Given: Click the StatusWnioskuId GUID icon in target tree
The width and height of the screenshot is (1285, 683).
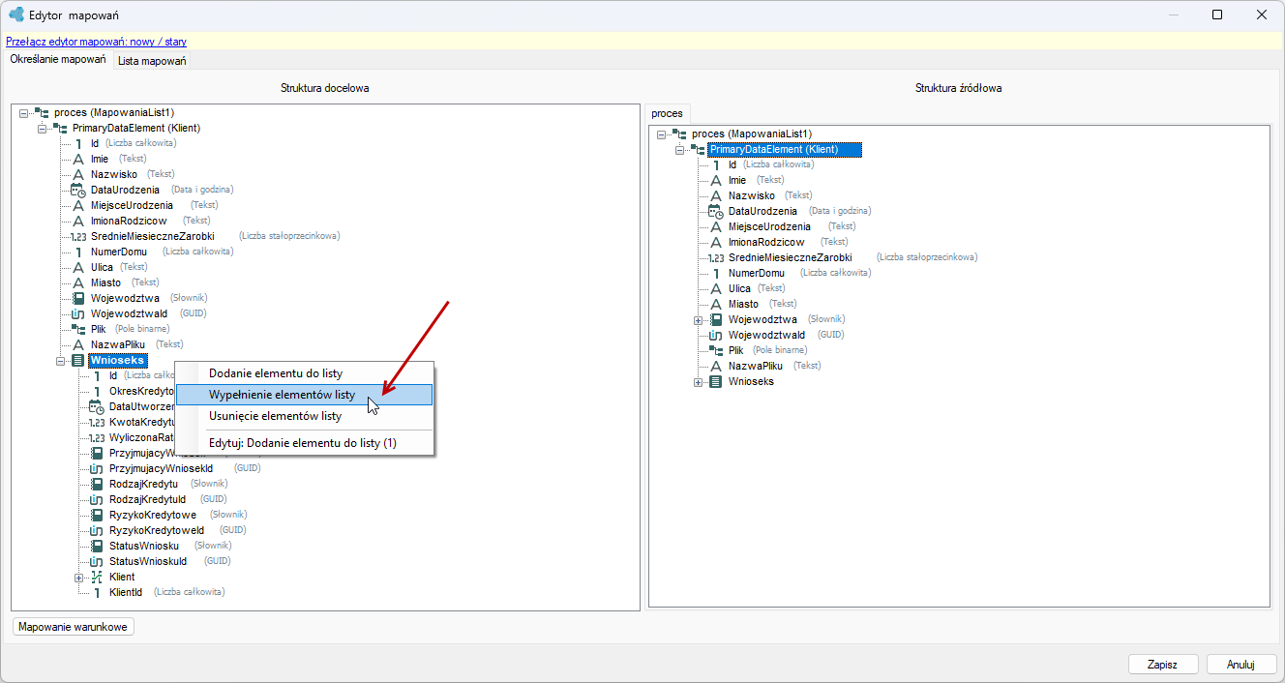Looking at the screenshot, I should coord(98,561).
